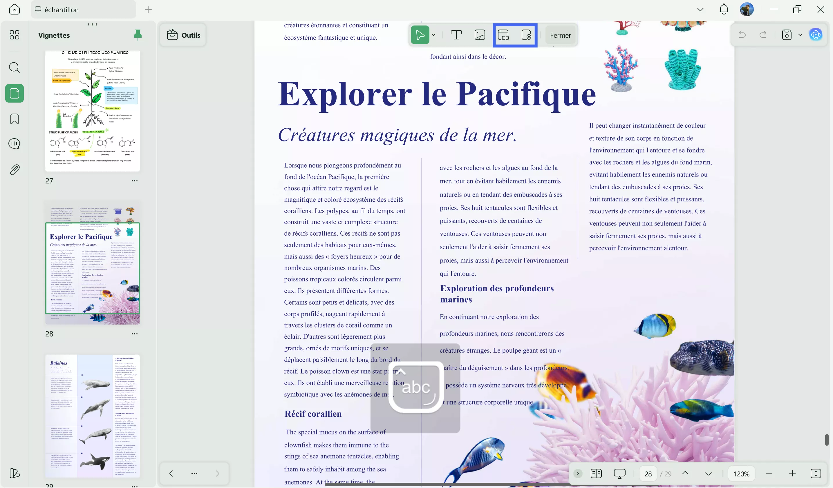Click the AI assistant icon
The height and width of the screenshot is (488, 833).
[x=816, y=35]
